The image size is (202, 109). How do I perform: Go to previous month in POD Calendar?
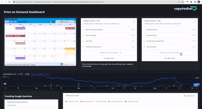coord(11,22)
